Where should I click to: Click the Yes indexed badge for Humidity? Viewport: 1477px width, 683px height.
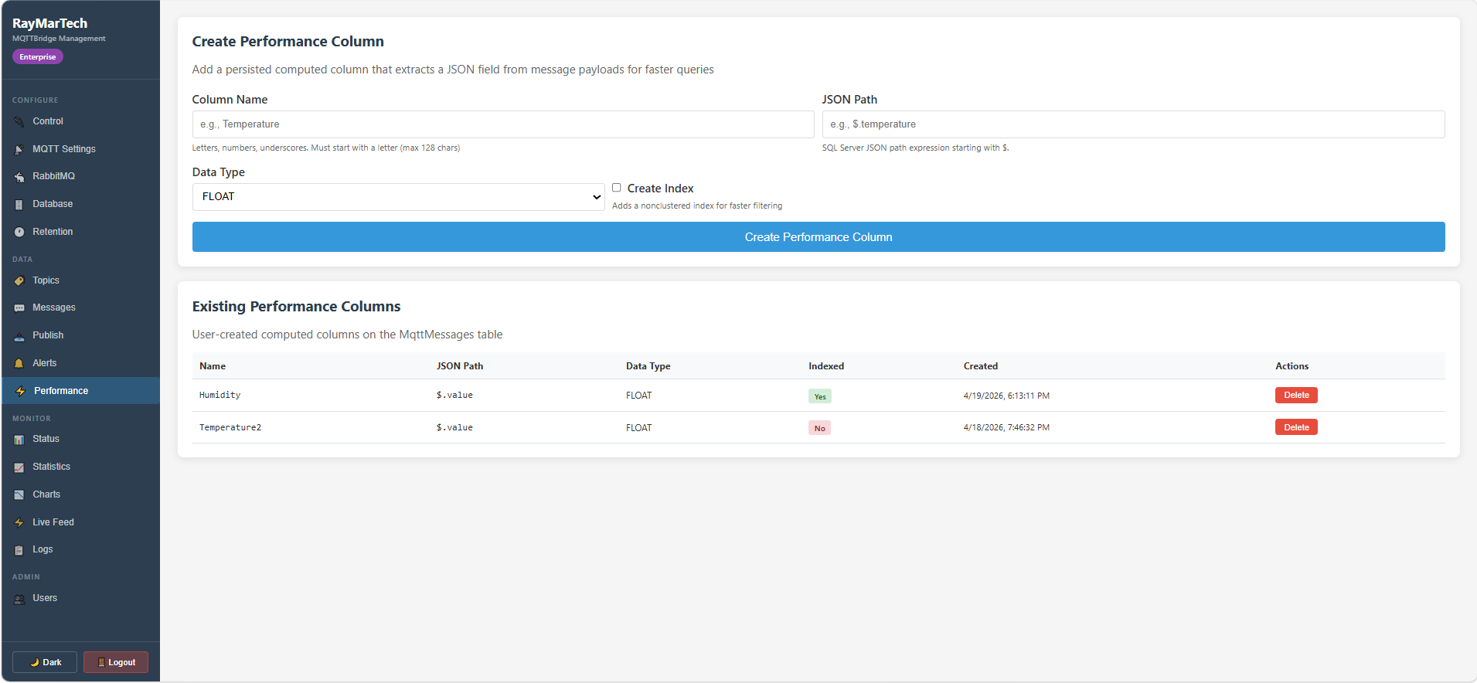(820, 396)
